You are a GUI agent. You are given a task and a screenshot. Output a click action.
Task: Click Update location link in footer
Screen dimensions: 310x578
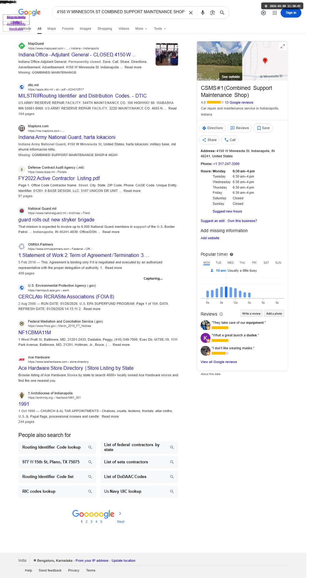(123, 561)
